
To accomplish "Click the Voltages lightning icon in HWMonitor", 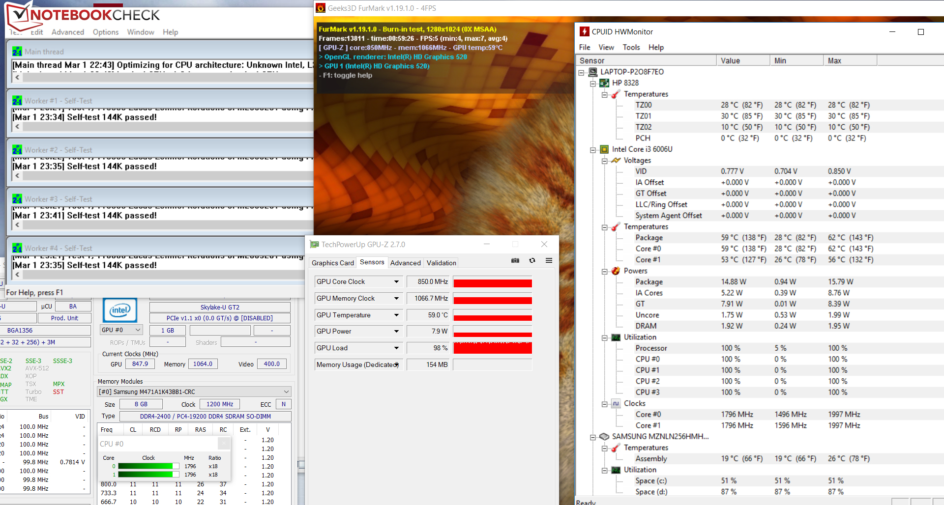I will 616,160.
